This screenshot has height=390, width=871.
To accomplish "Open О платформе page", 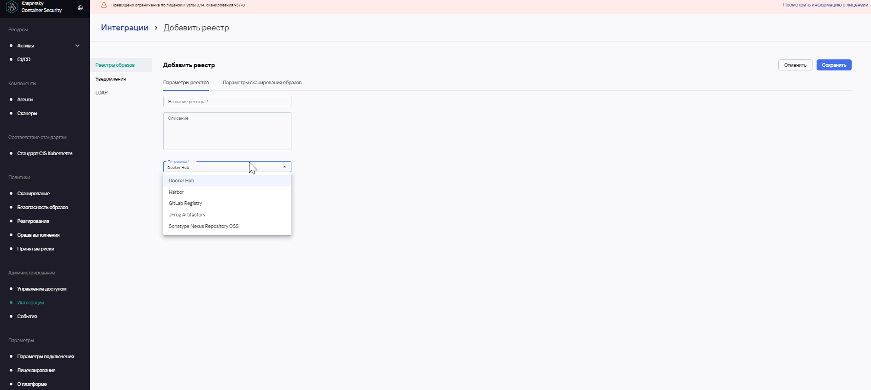I will point(32,384).
